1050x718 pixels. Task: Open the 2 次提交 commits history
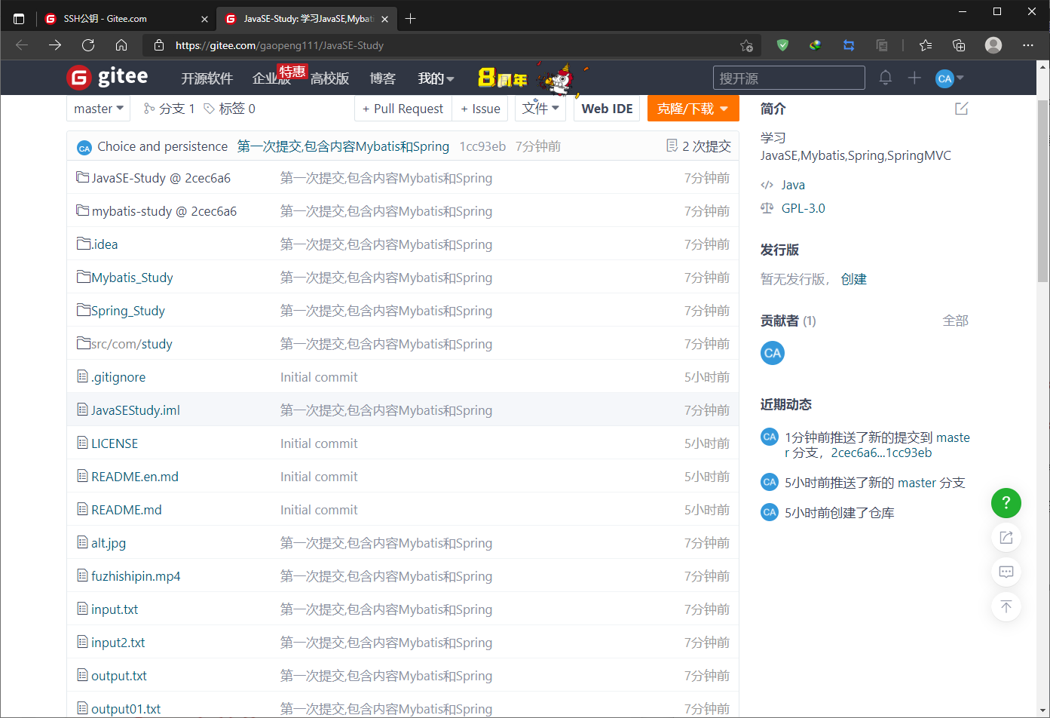[699, 146]
